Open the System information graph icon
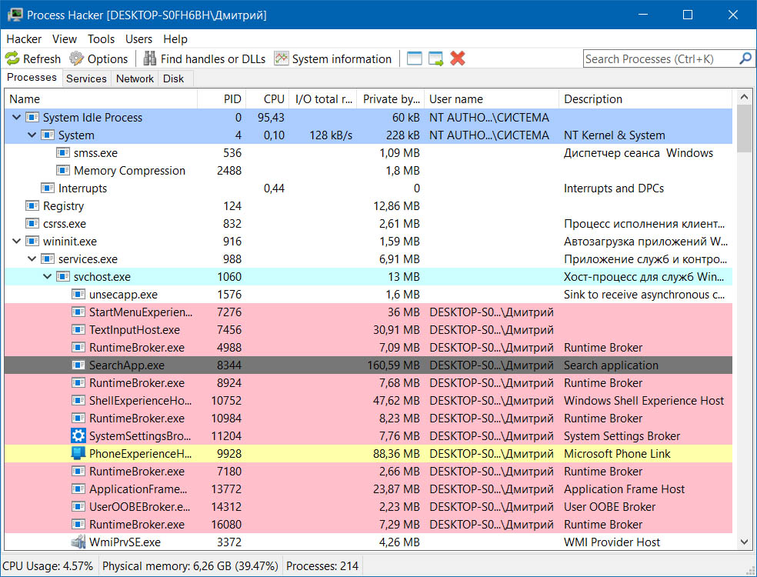757x577 pixels. 281,59
